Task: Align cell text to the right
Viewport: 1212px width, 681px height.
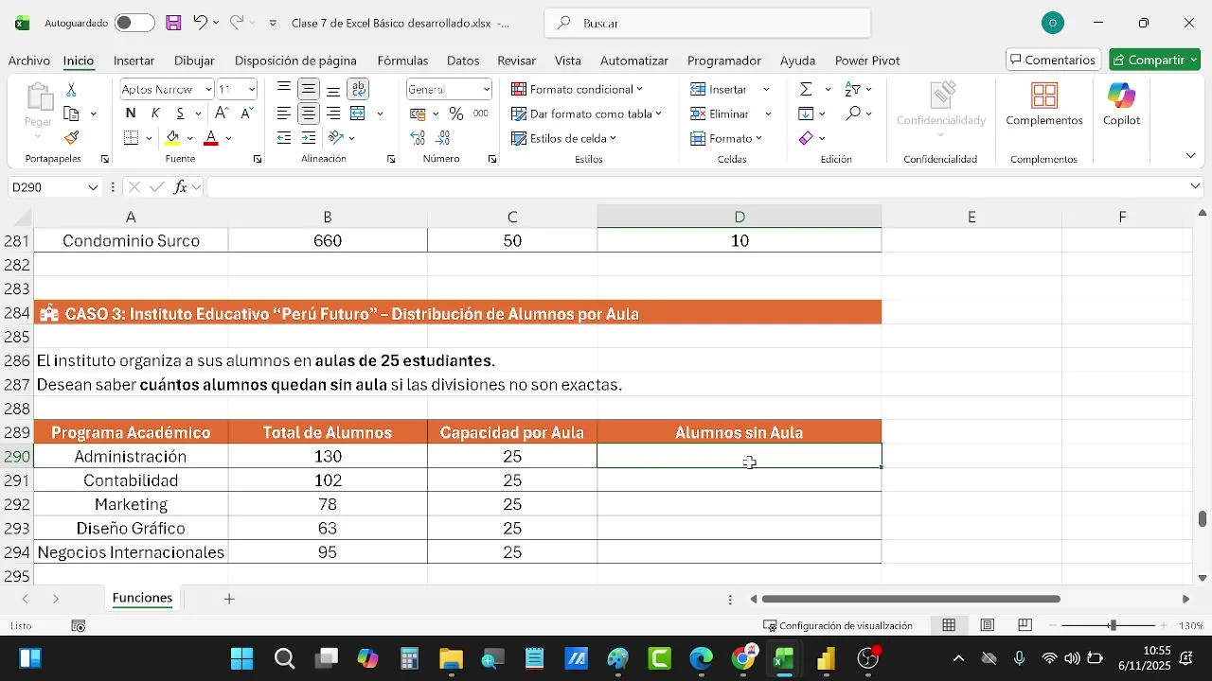Action: click(333, 113)
